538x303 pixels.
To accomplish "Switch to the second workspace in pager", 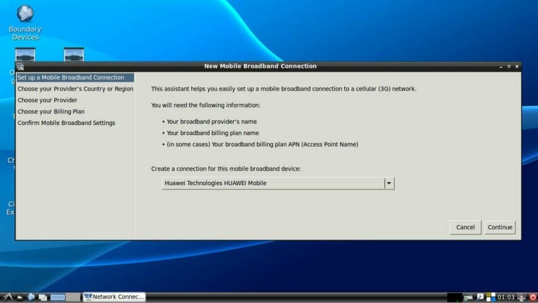I will (x=73, y=297).
